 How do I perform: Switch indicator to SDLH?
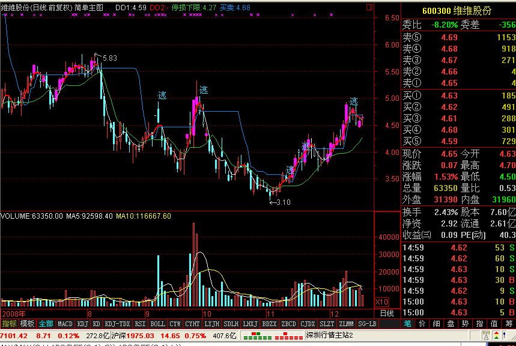(x=231, y=324)
